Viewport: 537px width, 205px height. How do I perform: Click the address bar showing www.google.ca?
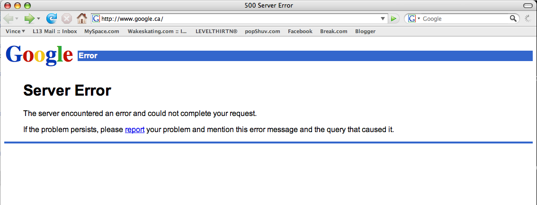tap(237, 19)
